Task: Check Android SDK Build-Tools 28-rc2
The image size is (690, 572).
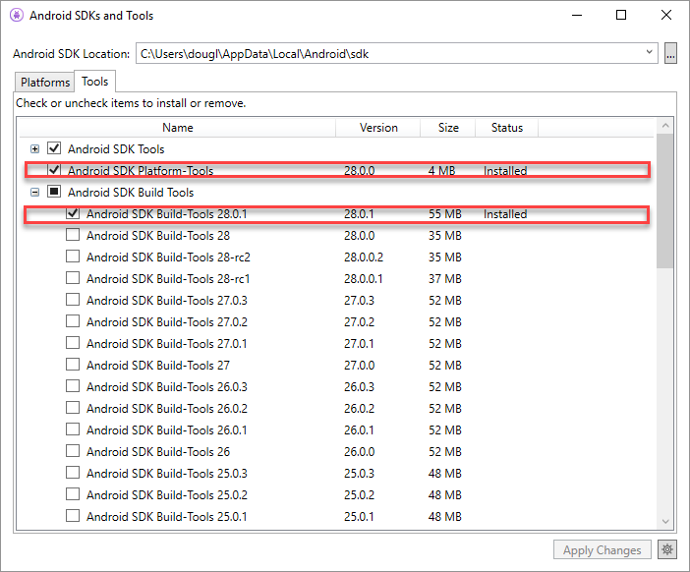Action: coord(73,257)
